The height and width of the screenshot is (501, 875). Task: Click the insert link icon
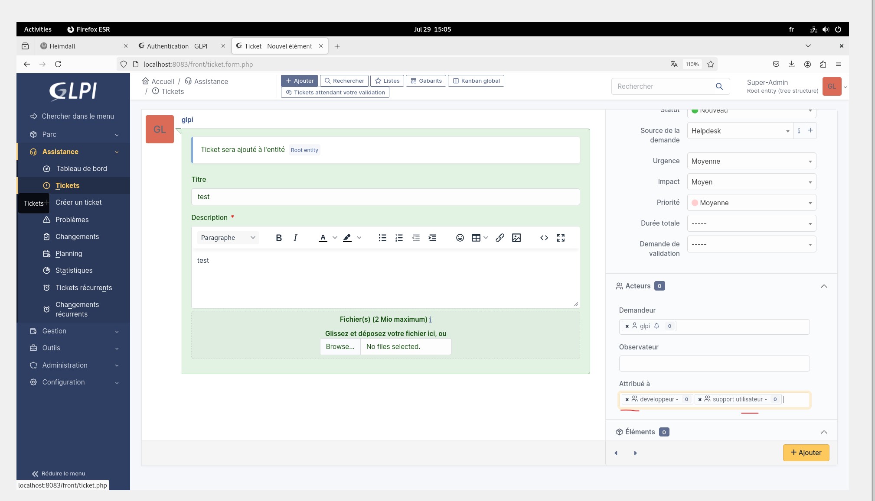point(500,238)
